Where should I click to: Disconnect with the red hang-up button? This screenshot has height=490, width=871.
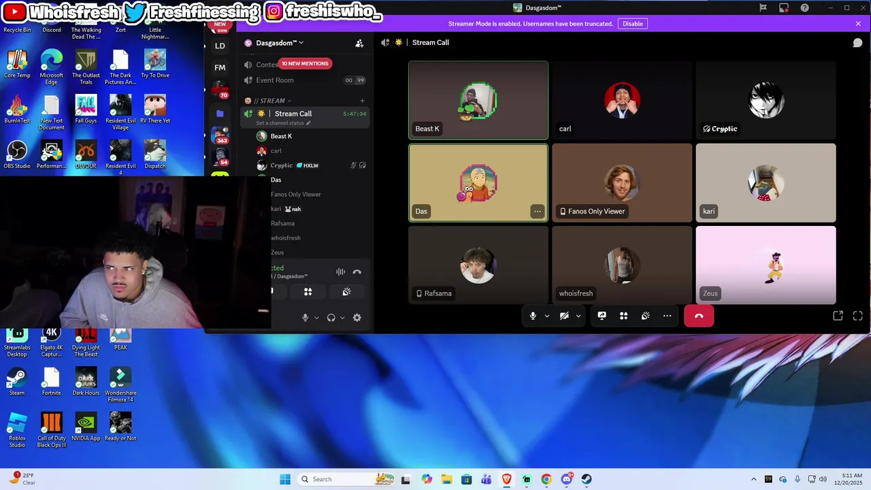[x=699, y=316]
